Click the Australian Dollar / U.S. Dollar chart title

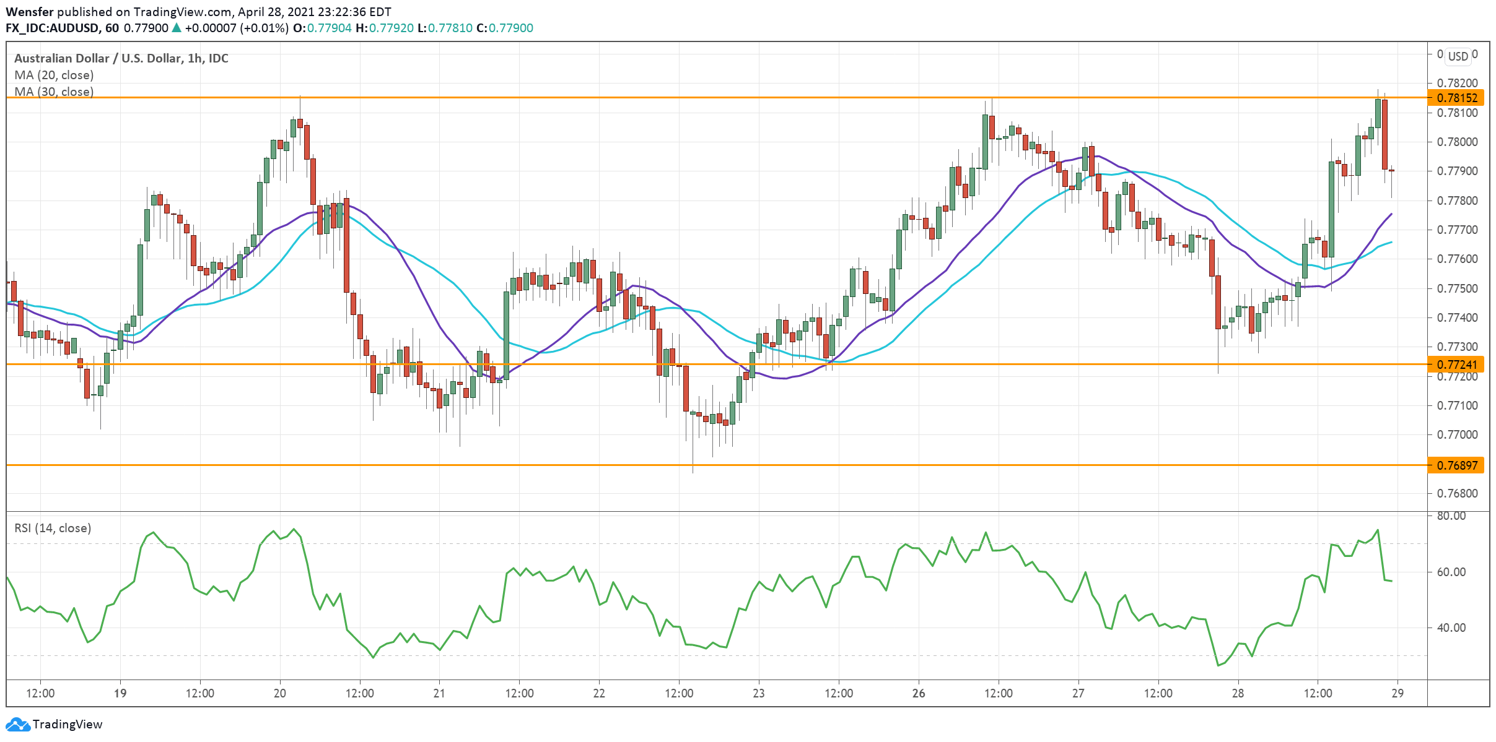coord(121,58)
